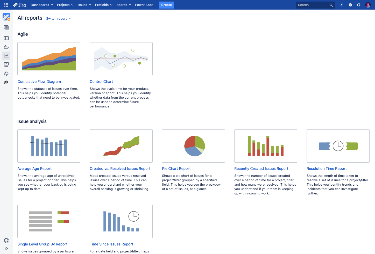375x254 pixels.
Task: Click the Create button
Action: point(166,5)
